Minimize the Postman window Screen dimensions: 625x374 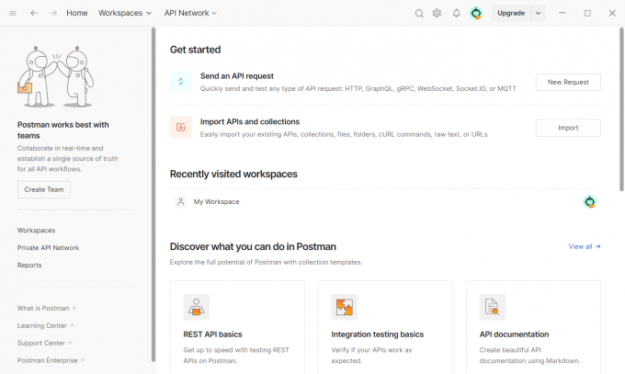(x=562, y=13)
